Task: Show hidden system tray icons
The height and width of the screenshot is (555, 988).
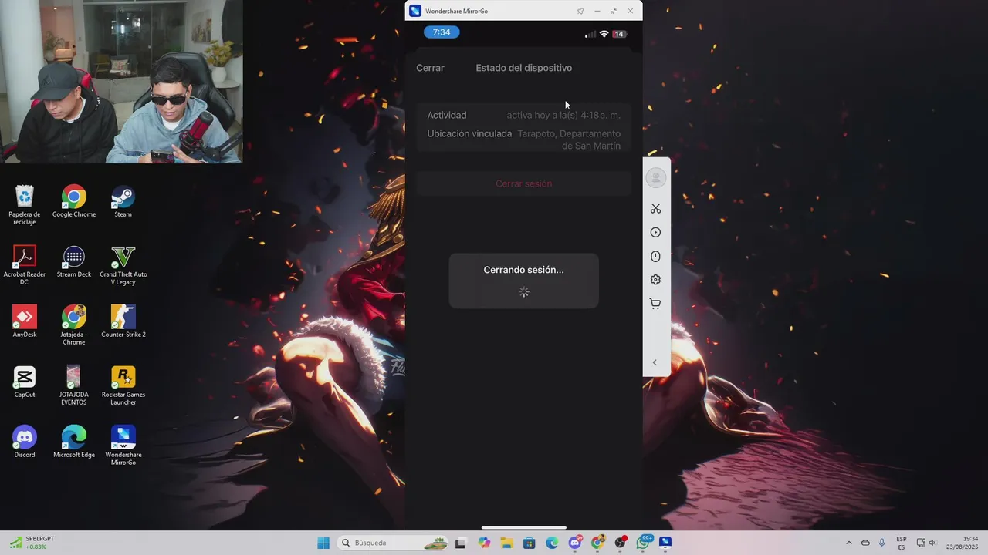Action: point(849,543)
